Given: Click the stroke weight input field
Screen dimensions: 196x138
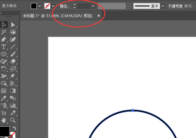Looking at the screenshot, I should pyautogui.click(x=84, y=6).
